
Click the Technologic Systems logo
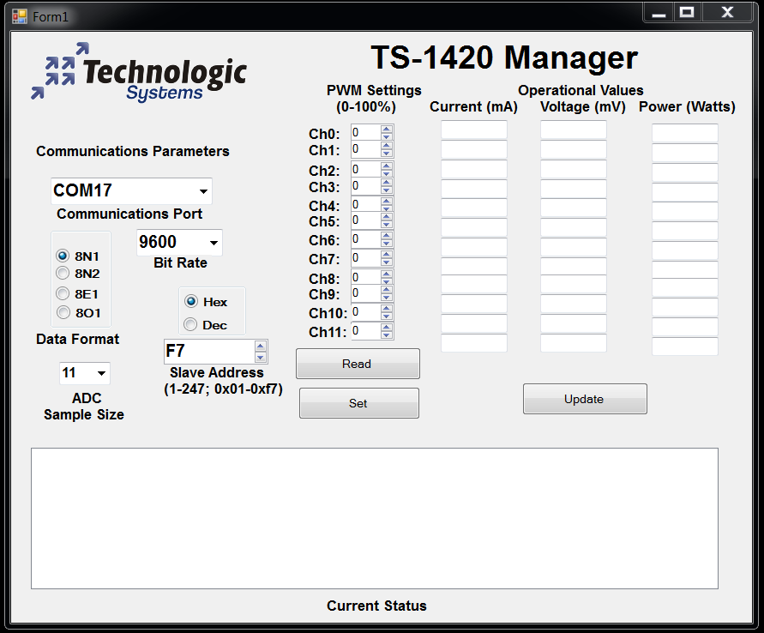pos(139,72)
